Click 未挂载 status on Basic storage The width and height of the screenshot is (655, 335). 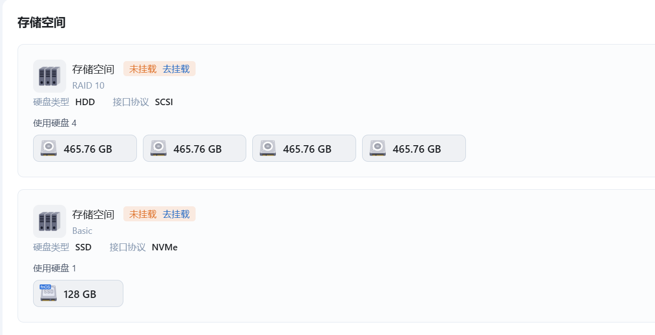[x=143, y=214]
